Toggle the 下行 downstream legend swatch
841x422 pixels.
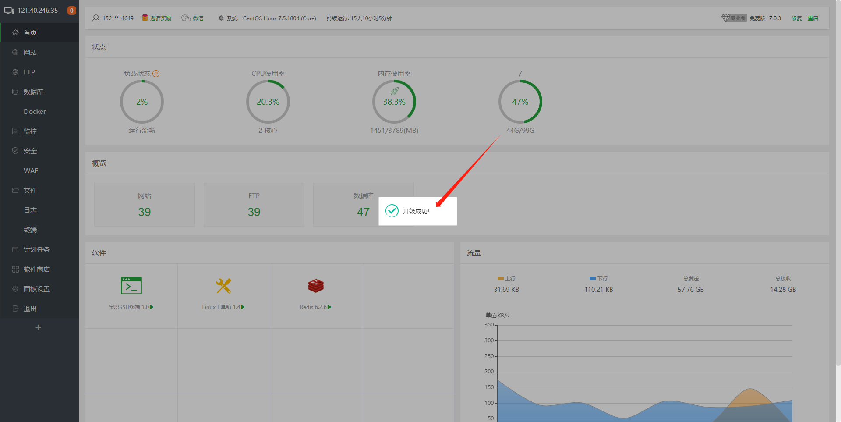click(593, 279)
